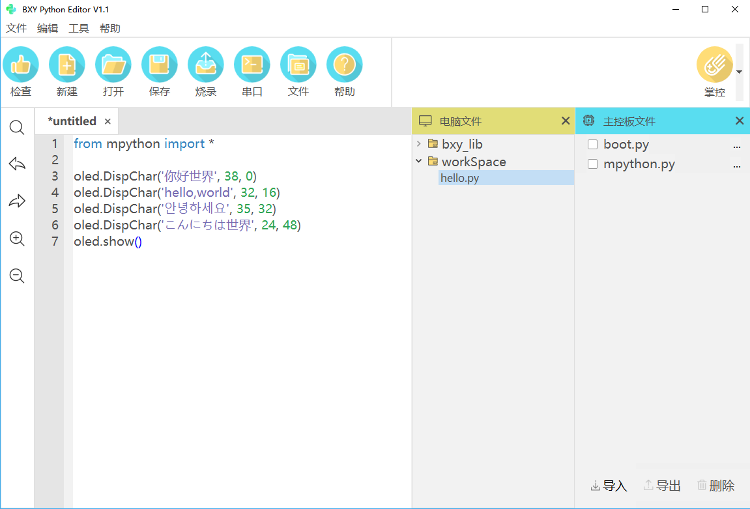The width and height of the screenshot is (750, 509).
Task: Open the 编辑 menu
Action: (48, 29)
